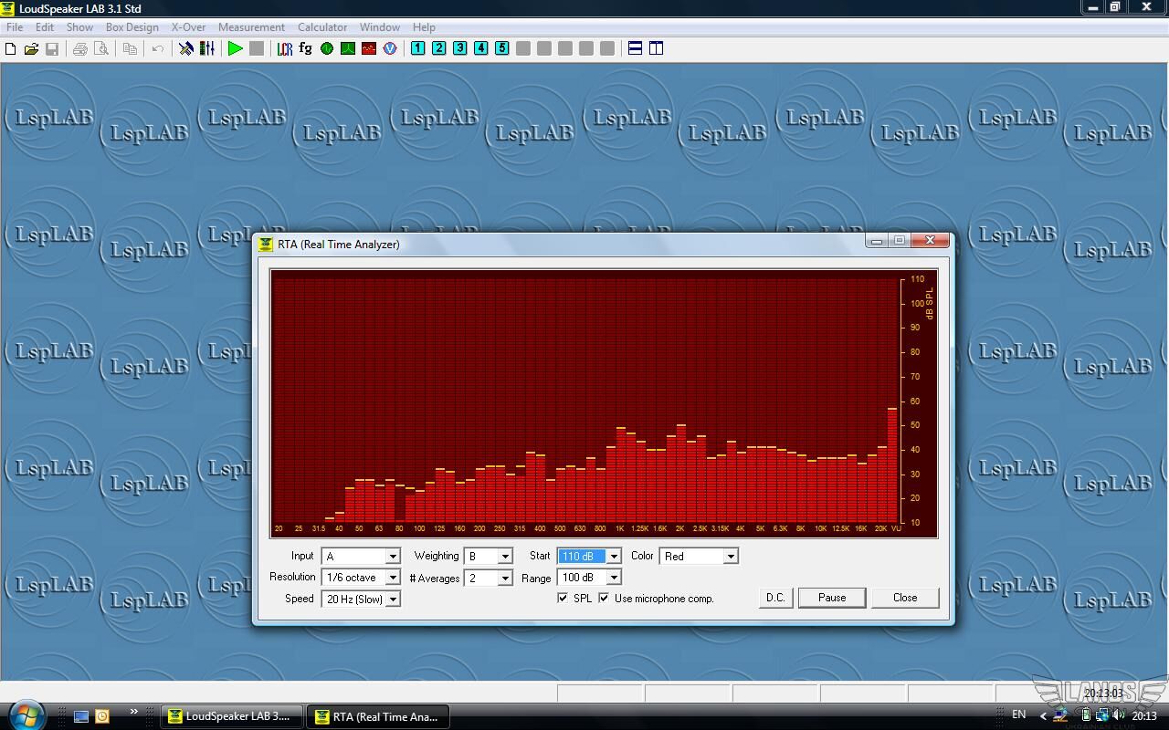The height and width of the screenshot is (730, 1169).
Task: Open the Help menu
Action: (424, 27)
